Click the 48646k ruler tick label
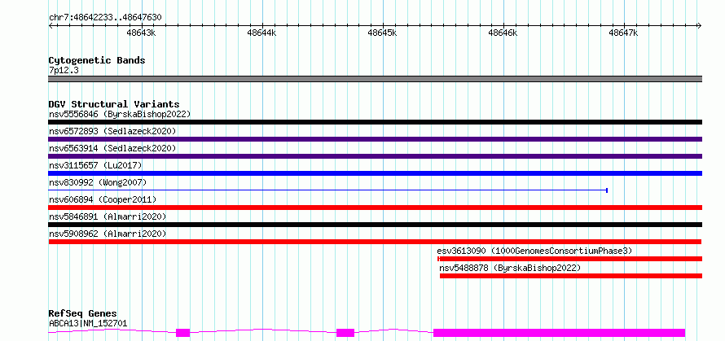This screenshot has width=725, height=341. point(503,33)
